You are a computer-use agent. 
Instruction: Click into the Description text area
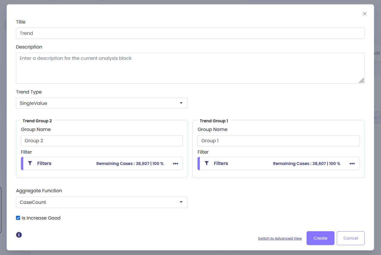pos(190,68)
